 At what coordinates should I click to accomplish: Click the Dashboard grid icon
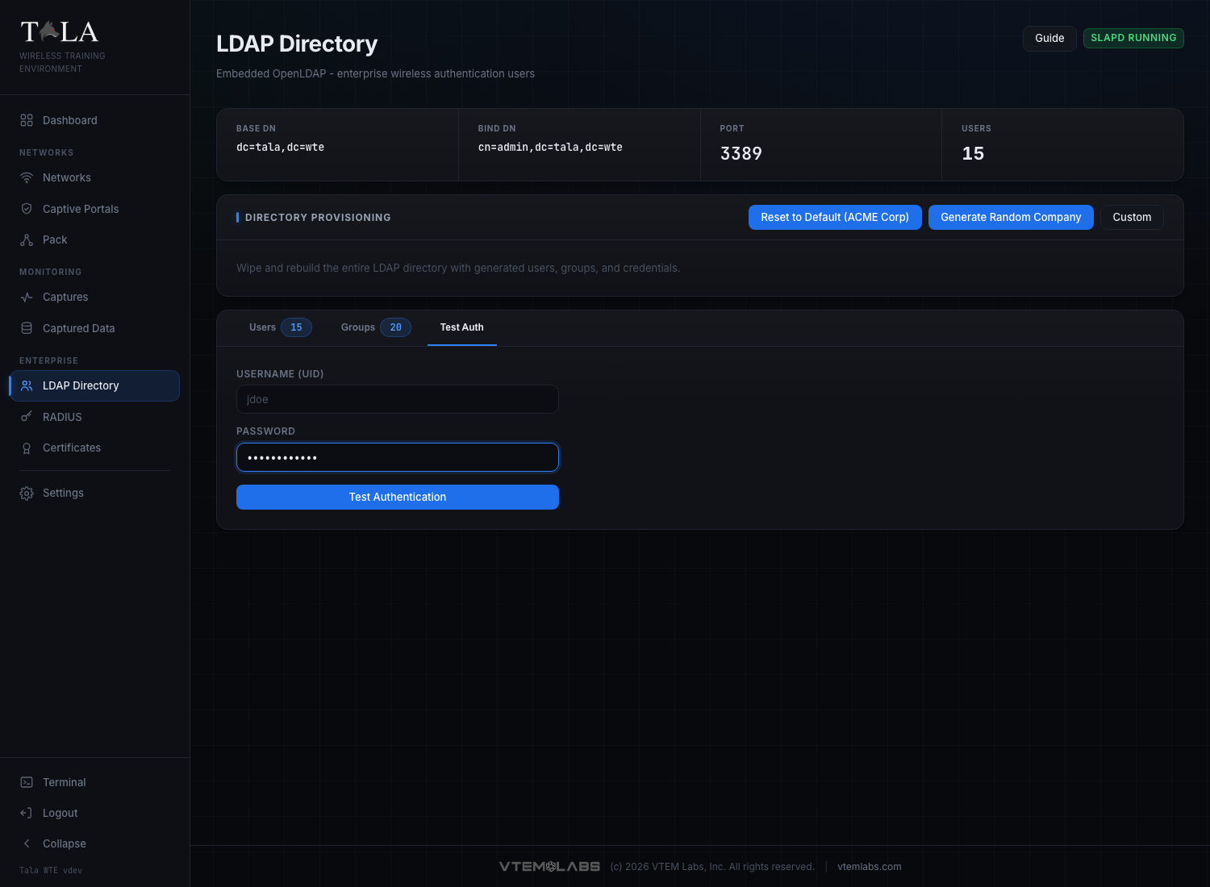pos(27,120)
